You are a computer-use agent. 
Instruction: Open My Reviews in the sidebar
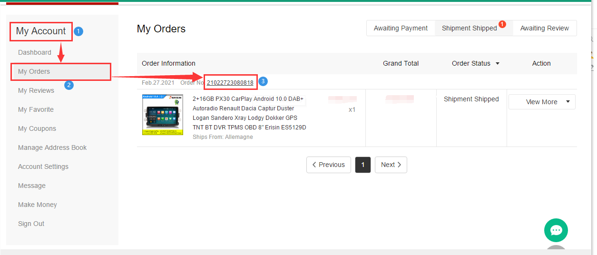pos(36,90)
